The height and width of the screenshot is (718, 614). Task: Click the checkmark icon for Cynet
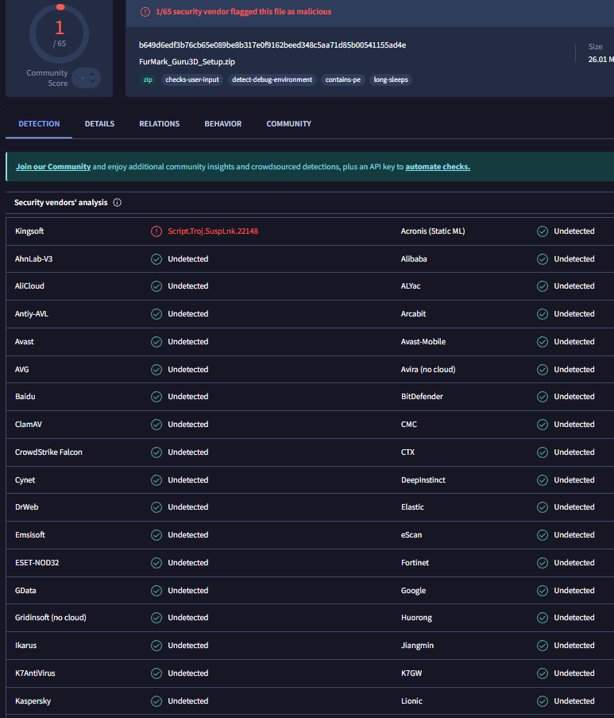point(156,480)
